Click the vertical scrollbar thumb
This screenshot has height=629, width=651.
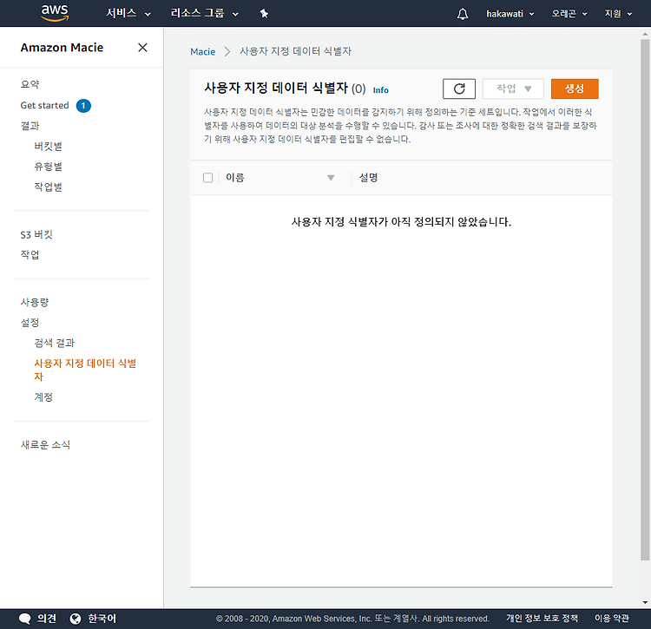point(645,300)
